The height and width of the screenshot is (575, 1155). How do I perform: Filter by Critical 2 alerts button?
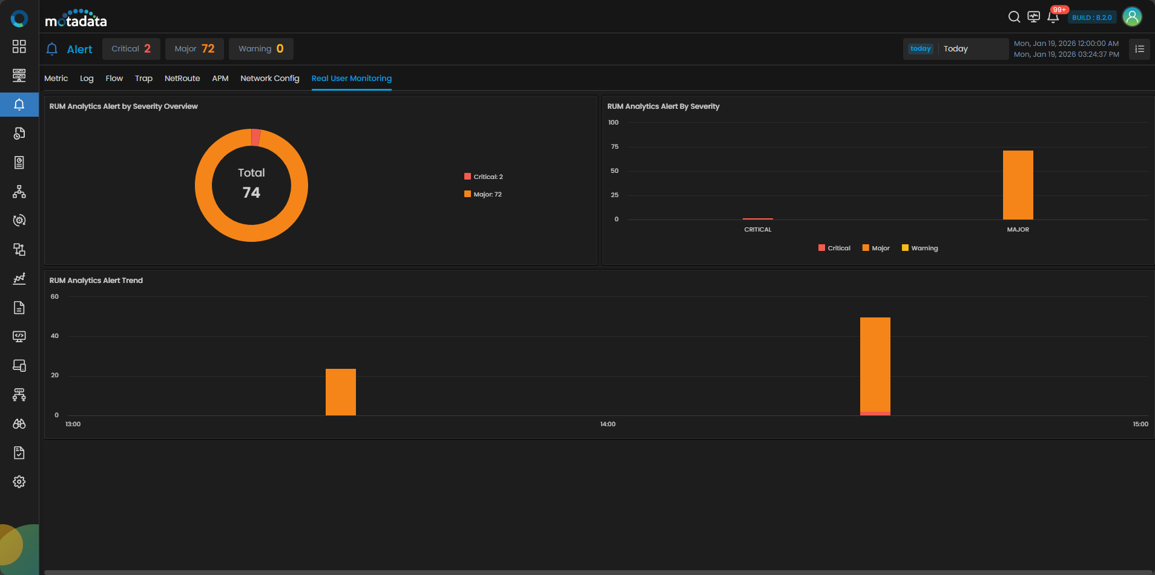[131, 49]
